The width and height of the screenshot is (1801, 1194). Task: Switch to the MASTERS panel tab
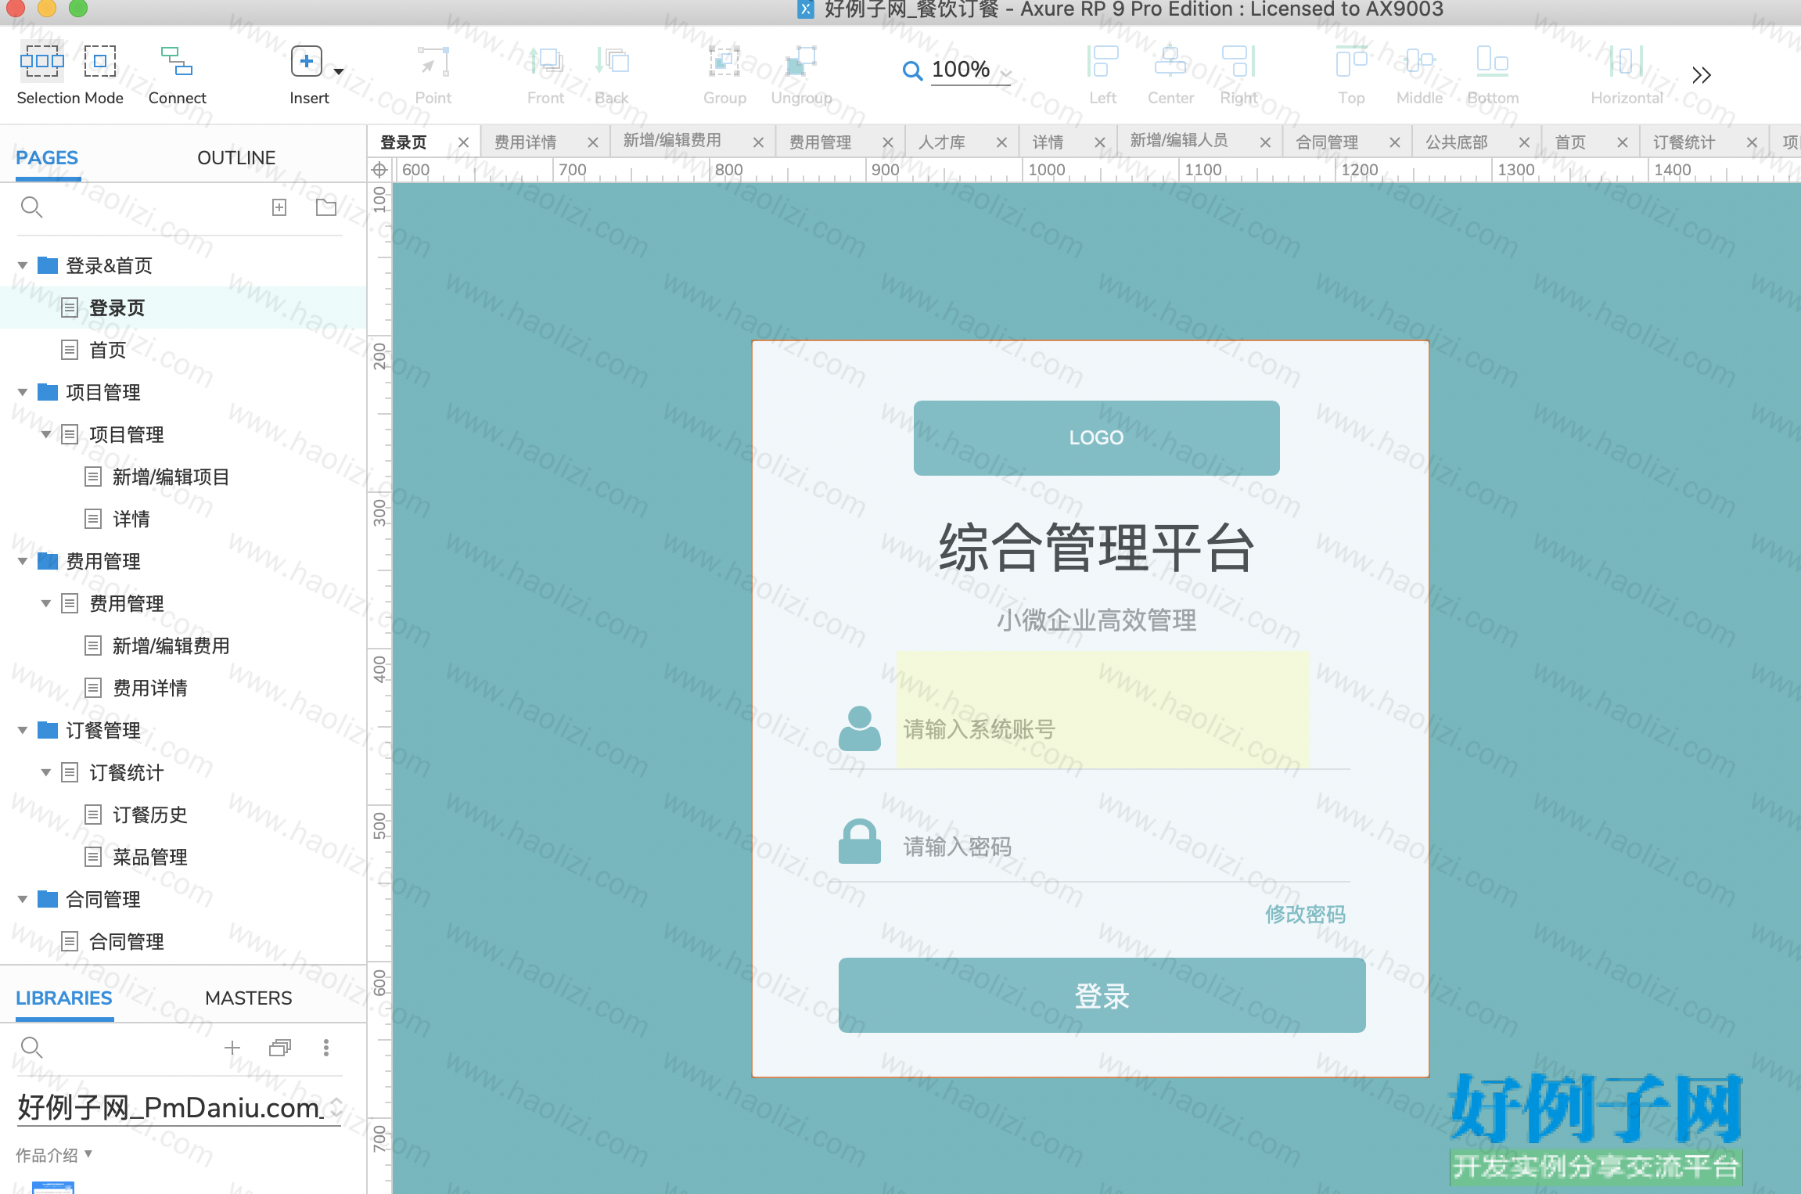[248, 998]
